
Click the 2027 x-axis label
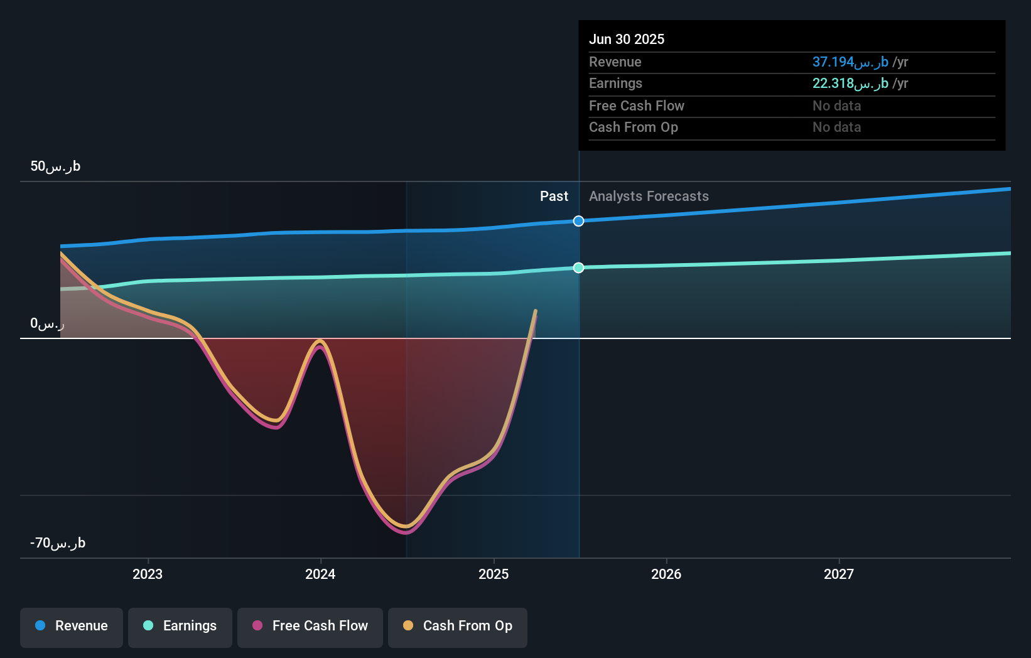coord(839,574)
